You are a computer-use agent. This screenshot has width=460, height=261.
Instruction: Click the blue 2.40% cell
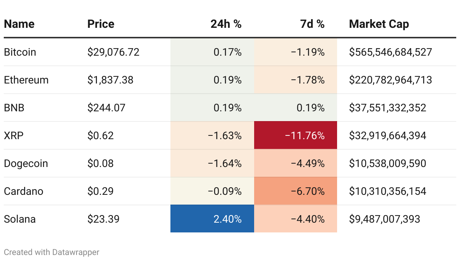pyautogui.click(x=212, y=219)
